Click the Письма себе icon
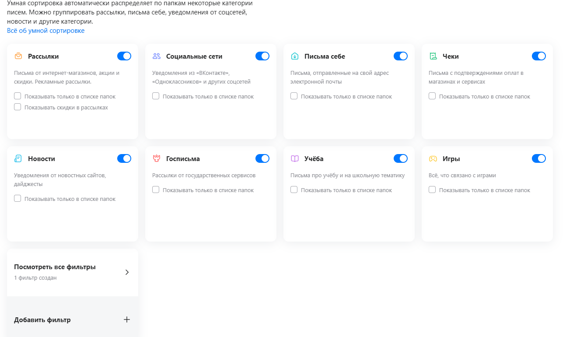Viewport: 587px width, 337px height. pyautogui.click(x=295, y=56)
